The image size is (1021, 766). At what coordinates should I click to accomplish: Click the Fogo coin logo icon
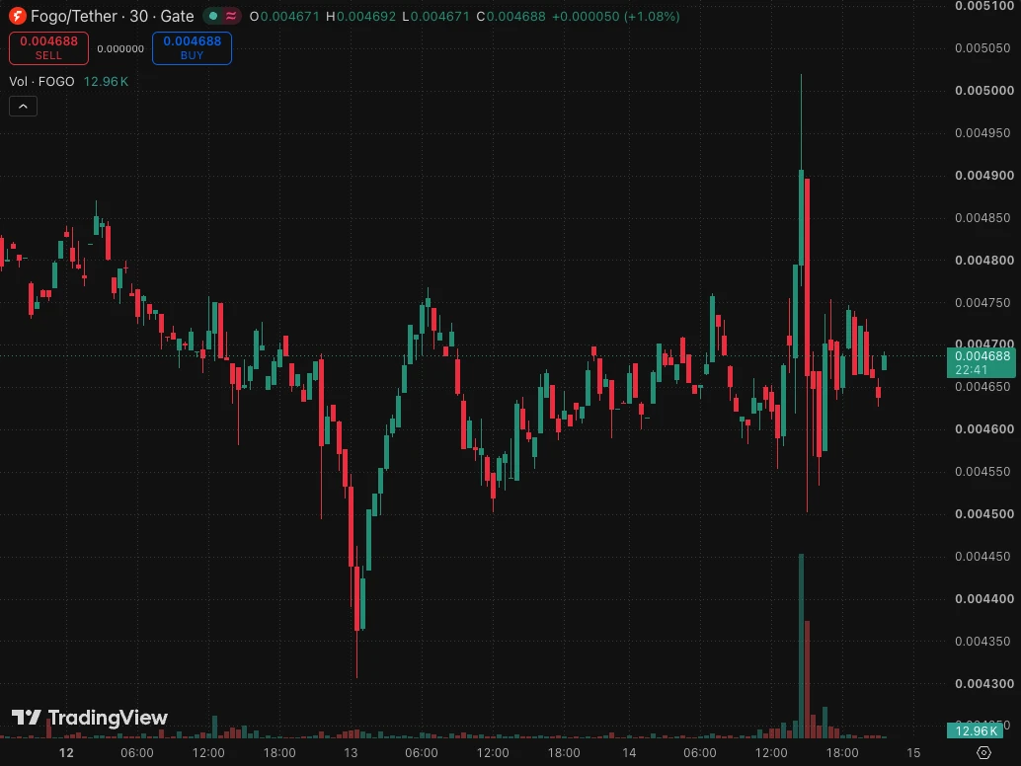pos(17,16)
